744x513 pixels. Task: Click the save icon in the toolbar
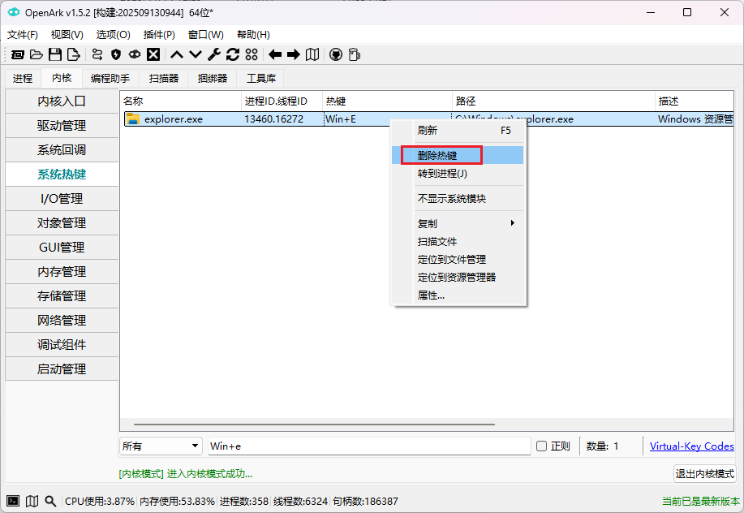pyautogui.click(x=55, y=54)
